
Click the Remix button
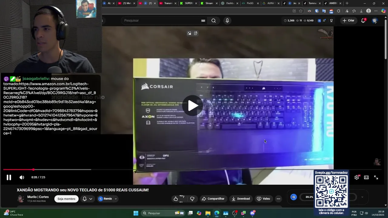point(105,199)
